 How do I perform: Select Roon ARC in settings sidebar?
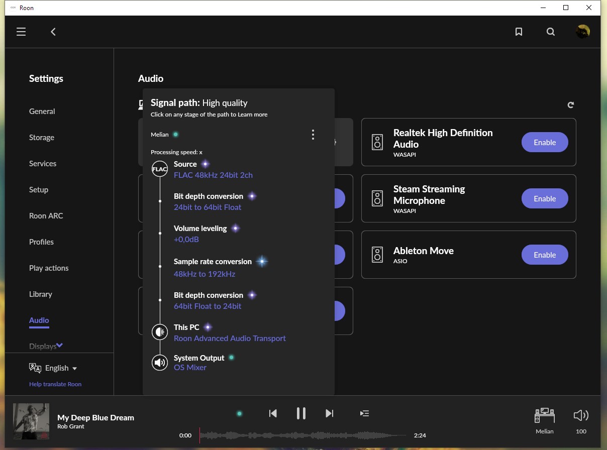pos(46,216)
